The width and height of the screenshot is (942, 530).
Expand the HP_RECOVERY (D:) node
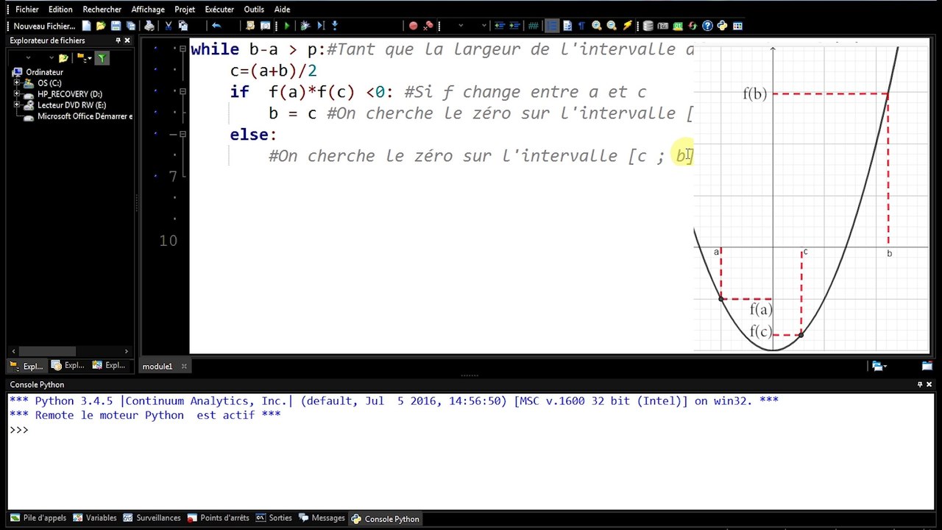pos(16,94)
